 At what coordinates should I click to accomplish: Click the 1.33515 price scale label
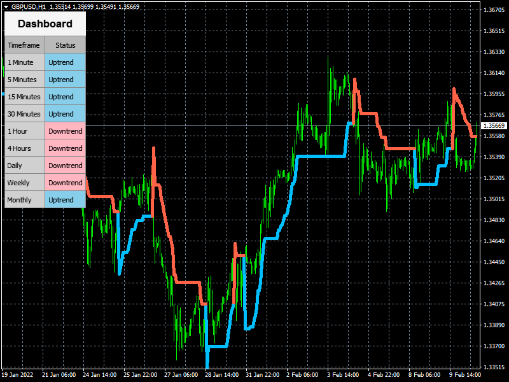[x=494, y=367]
